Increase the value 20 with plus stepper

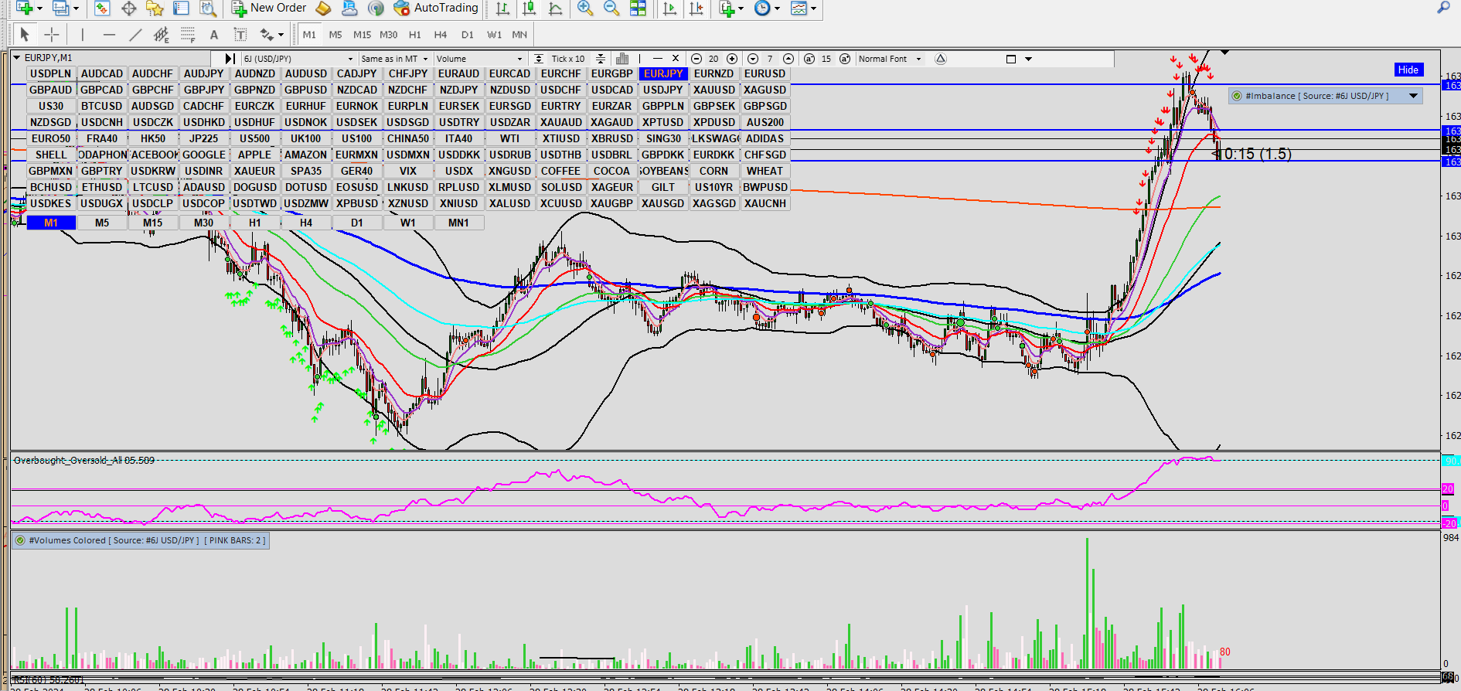[x=732, y=59]
